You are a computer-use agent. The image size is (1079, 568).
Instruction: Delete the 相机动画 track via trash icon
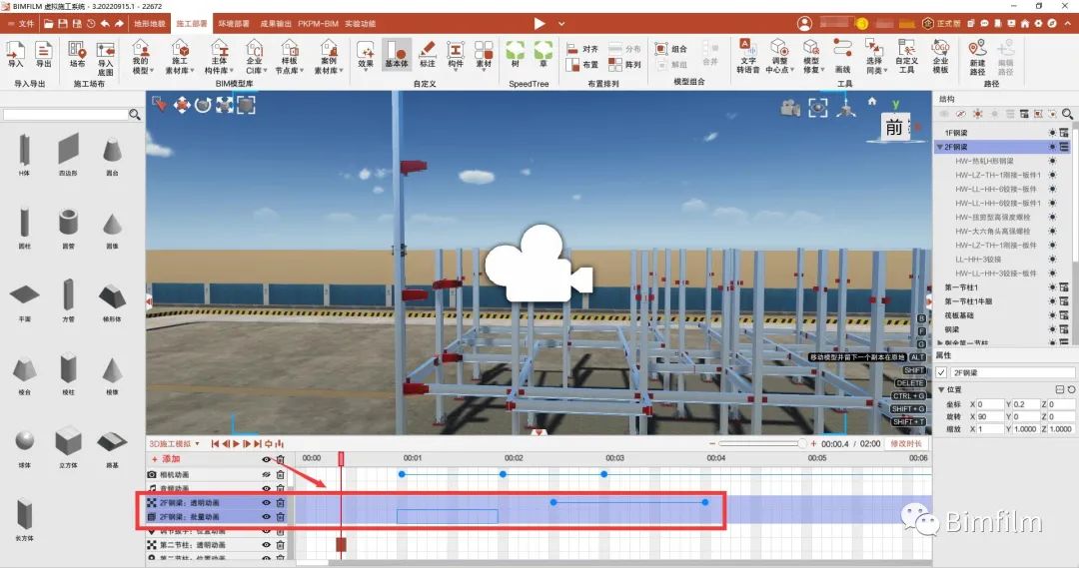(280, 474)
